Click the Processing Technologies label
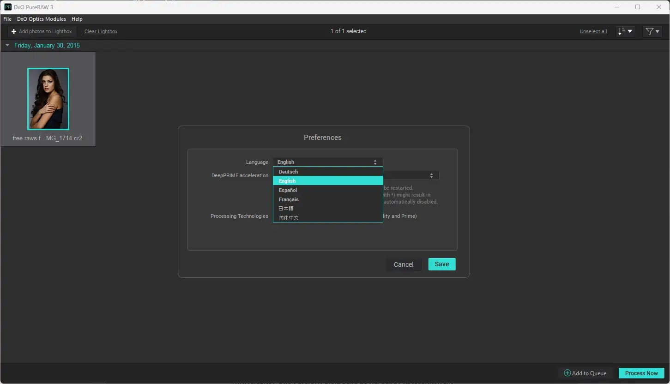 pos(239,216)
